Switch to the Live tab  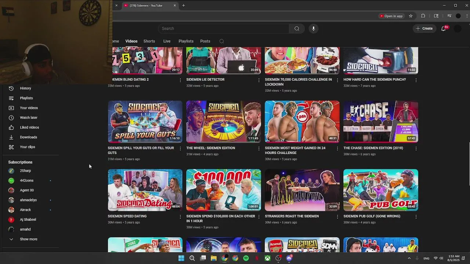[x=167, y=41]
